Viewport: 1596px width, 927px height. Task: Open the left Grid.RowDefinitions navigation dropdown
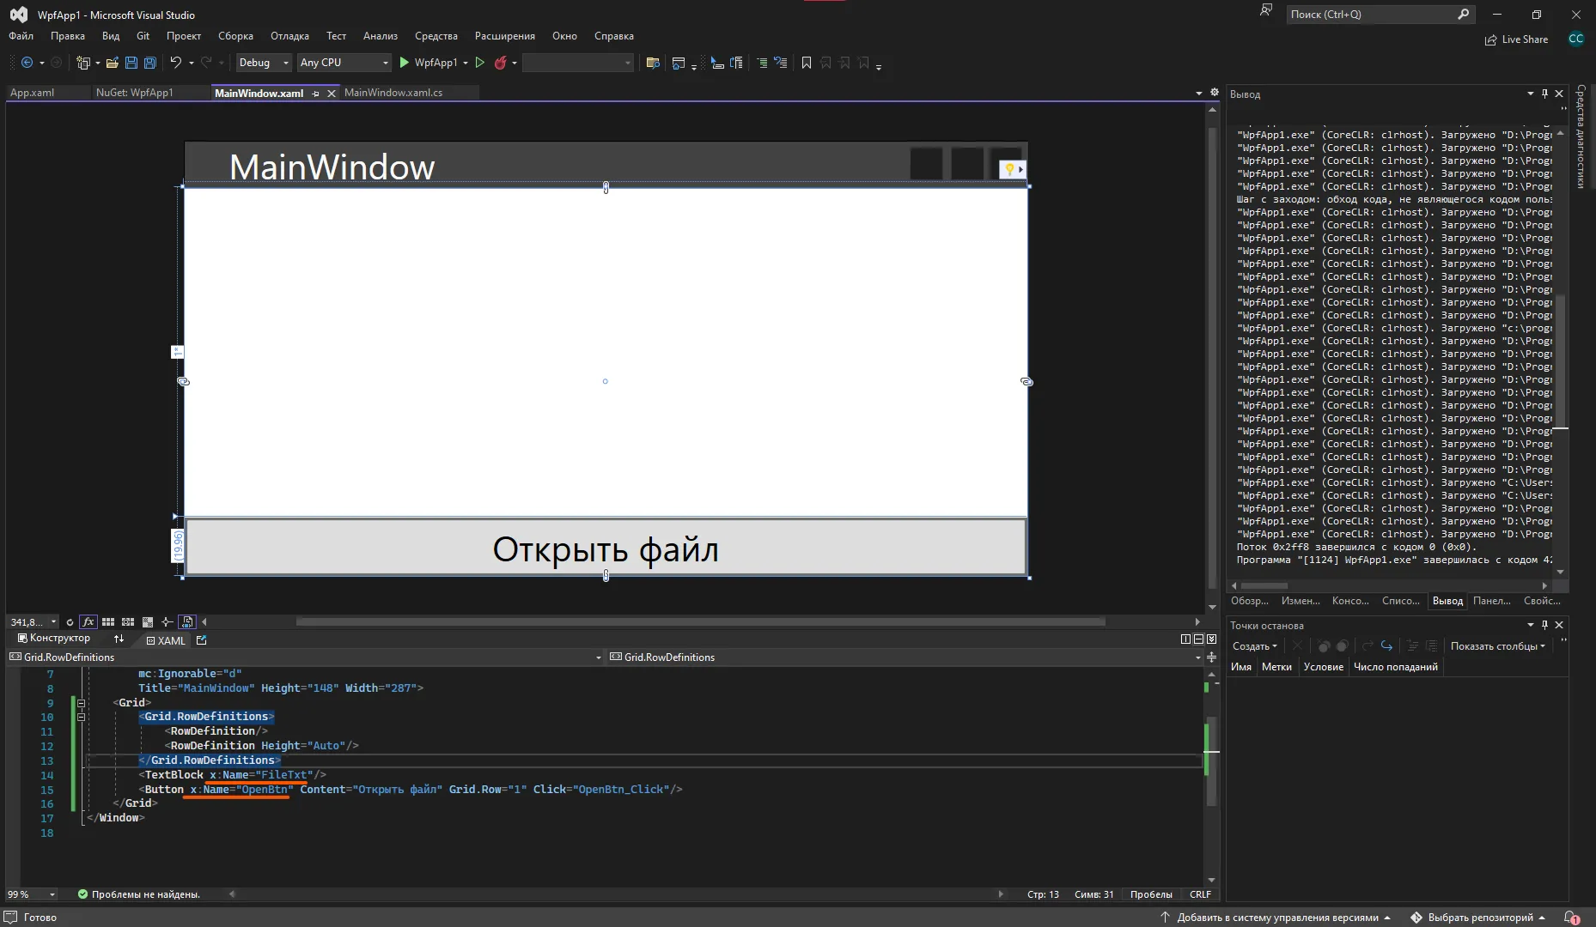[x=599, y=657]
